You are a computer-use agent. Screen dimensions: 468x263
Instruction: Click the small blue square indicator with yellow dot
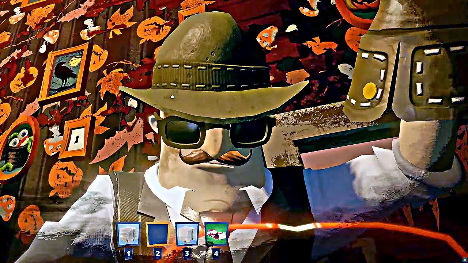point(465,260)
